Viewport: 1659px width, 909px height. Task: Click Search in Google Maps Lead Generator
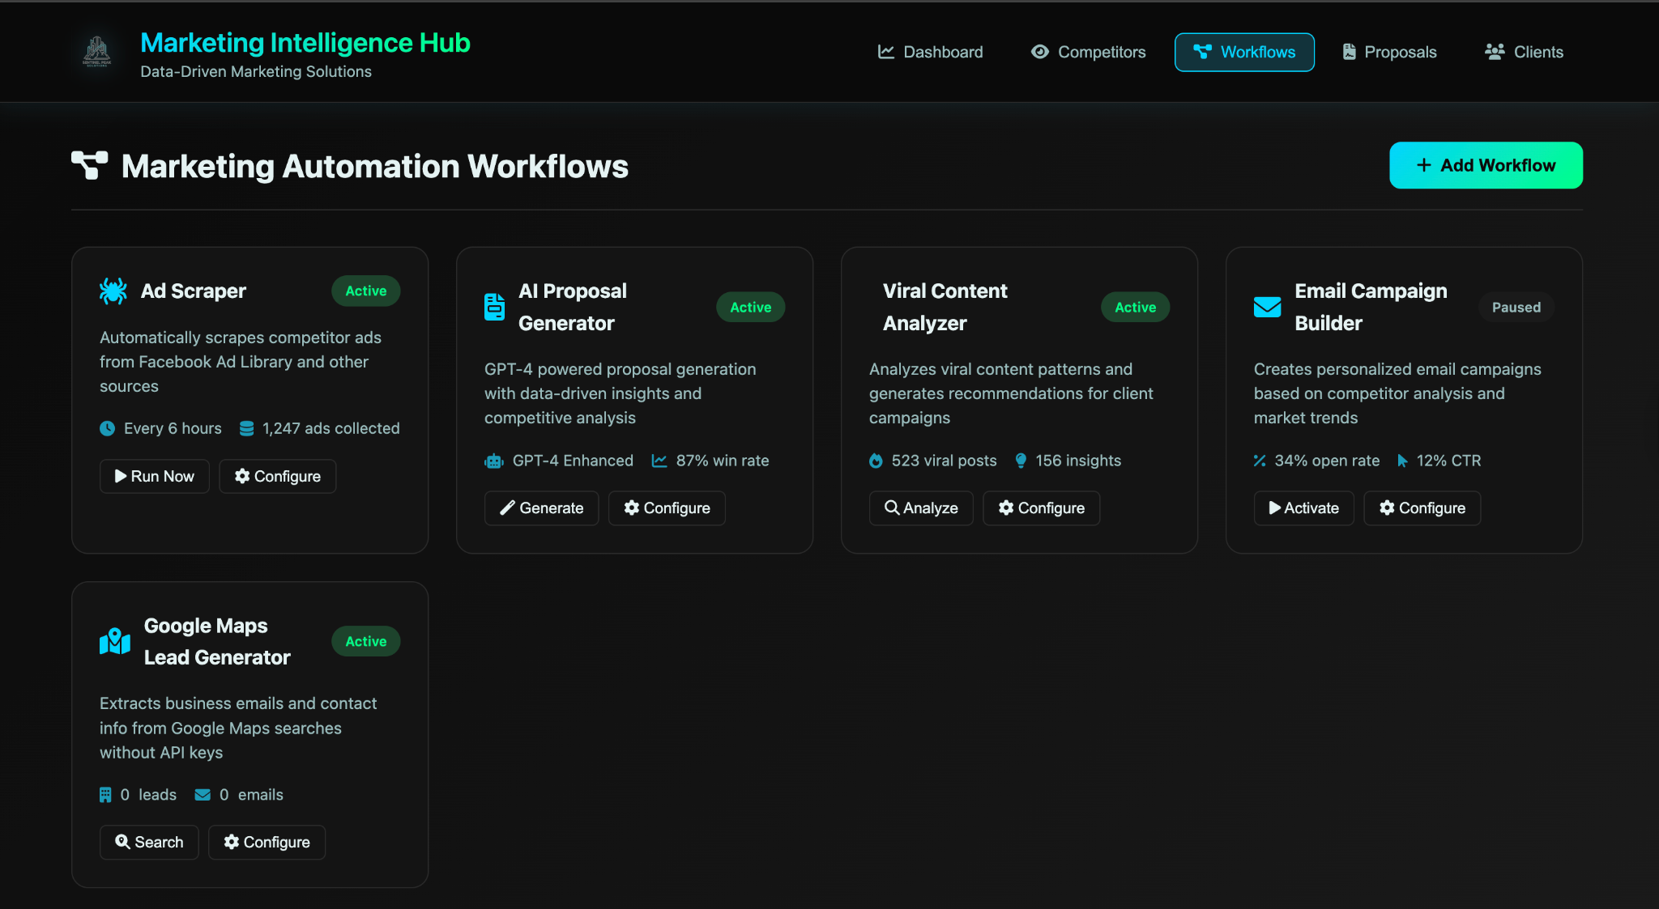(x=149, y=842)
